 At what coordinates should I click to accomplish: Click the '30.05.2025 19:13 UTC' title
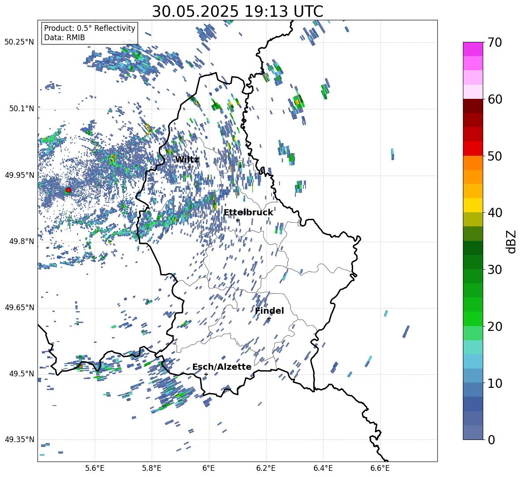tap(238, 11)
